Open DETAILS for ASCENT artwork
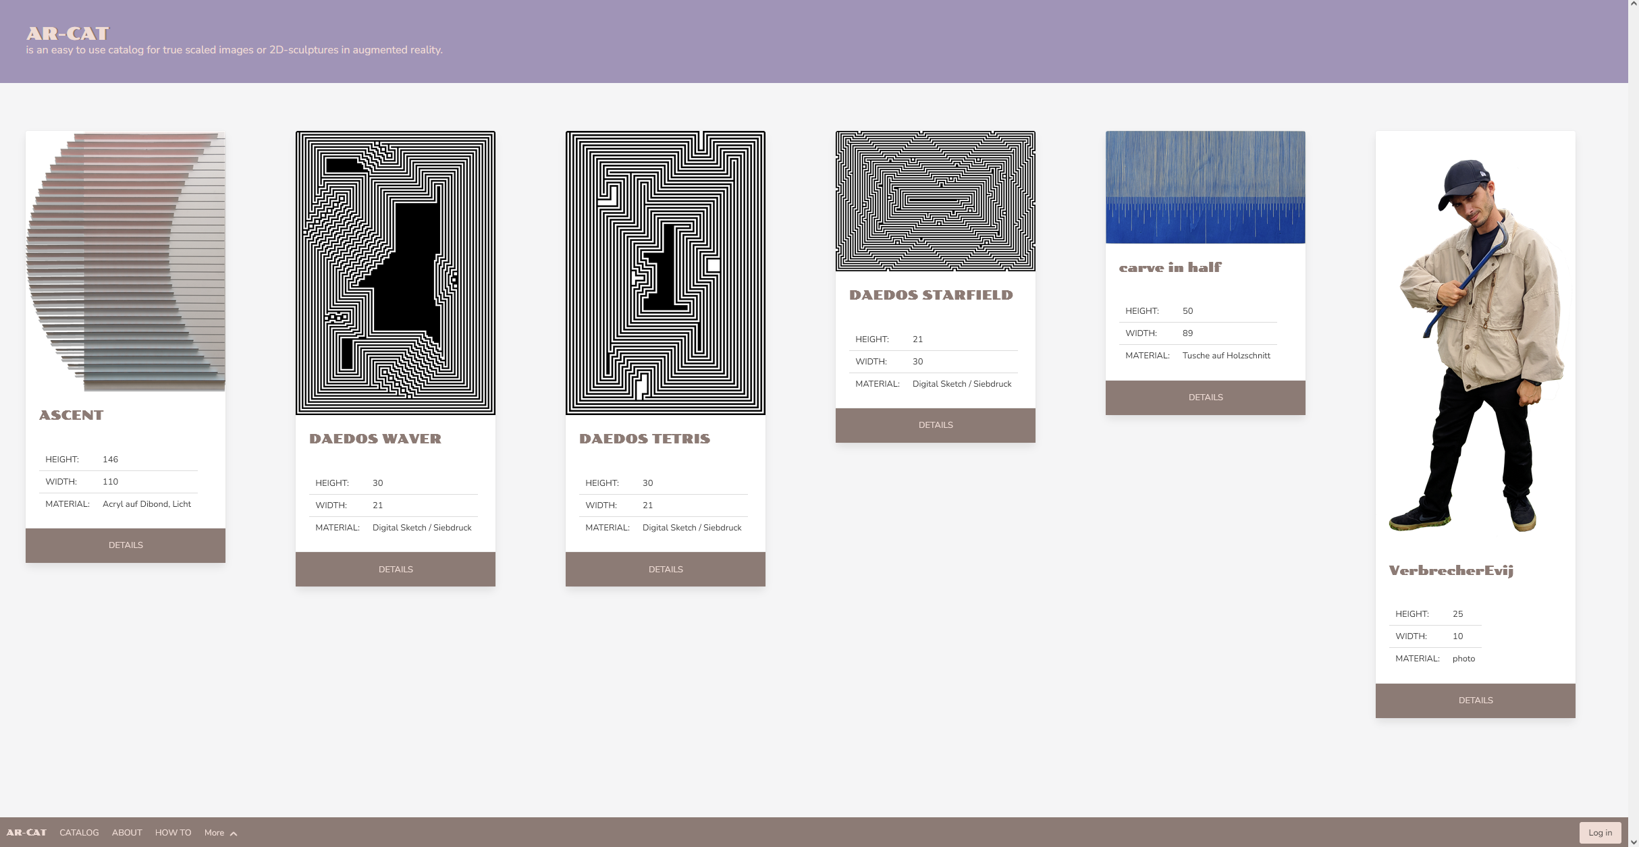 coord(126,545)
